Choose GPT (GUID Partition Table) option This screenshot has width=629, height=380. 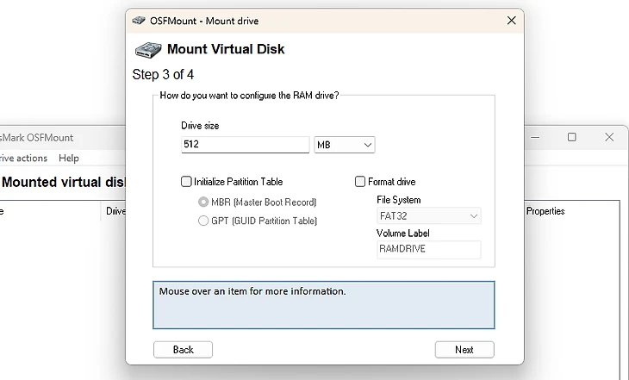point(203,221)
